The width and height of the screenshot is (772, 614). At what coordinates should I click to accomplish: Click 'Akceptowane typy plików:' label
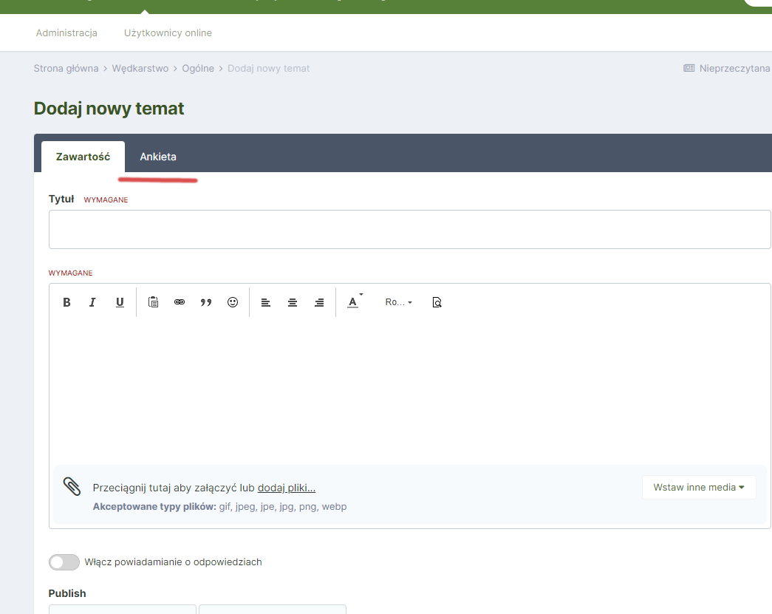[154, 507]
